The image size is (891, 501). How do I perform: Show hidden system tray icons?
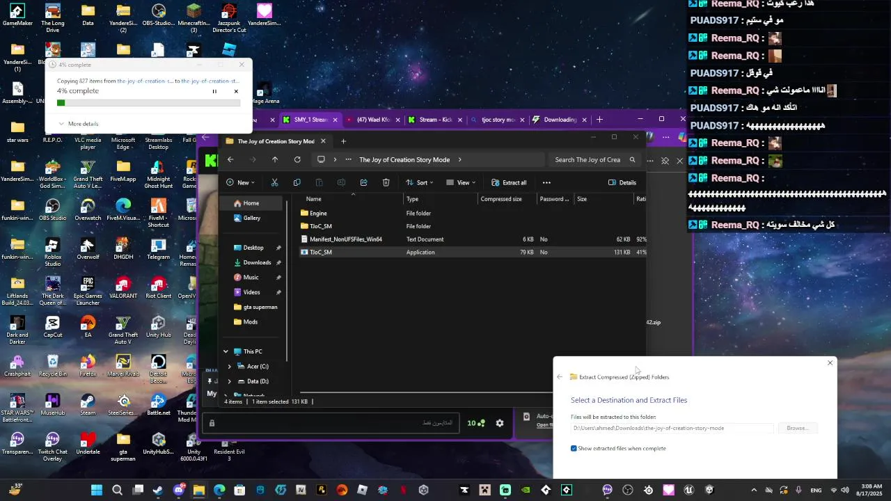(754, 490)
